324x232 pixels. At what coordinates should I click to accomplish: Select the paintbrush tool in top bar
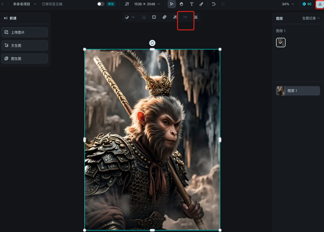pyautogui.click(x=201, y=4)
